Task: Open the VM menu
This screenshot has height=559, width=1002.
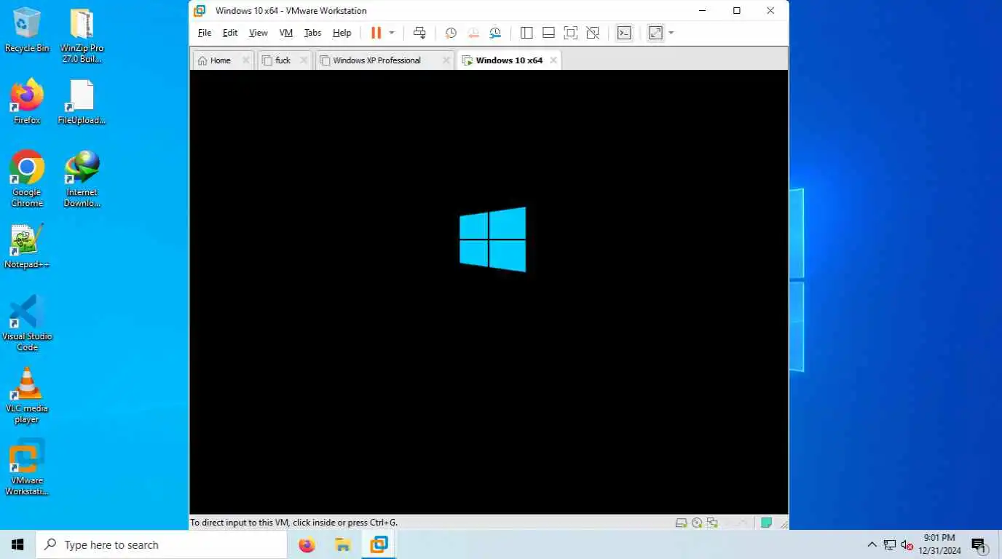Action: pyautogui.click(x=286, y=33)
